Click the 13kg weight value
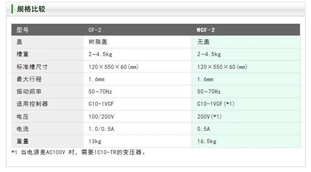This screenshot has height=172, width=311. click(95, 141)
